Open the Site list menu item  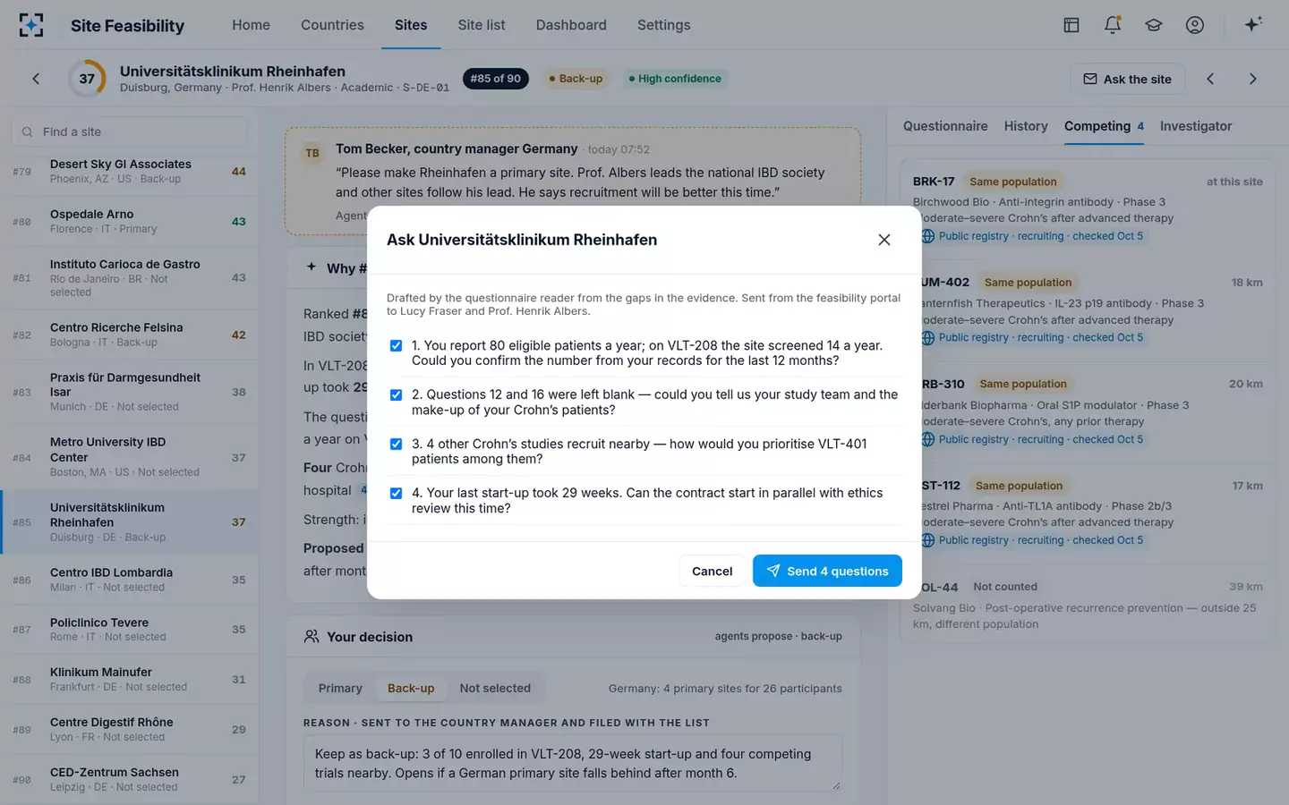tap(482, 25)
